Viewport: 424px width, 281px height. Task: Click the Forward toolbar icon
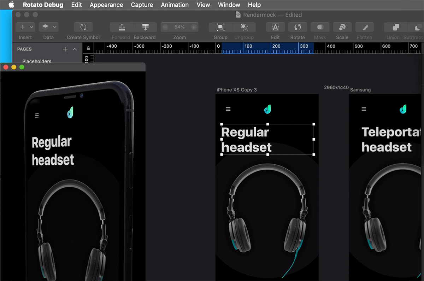(122, 27)
